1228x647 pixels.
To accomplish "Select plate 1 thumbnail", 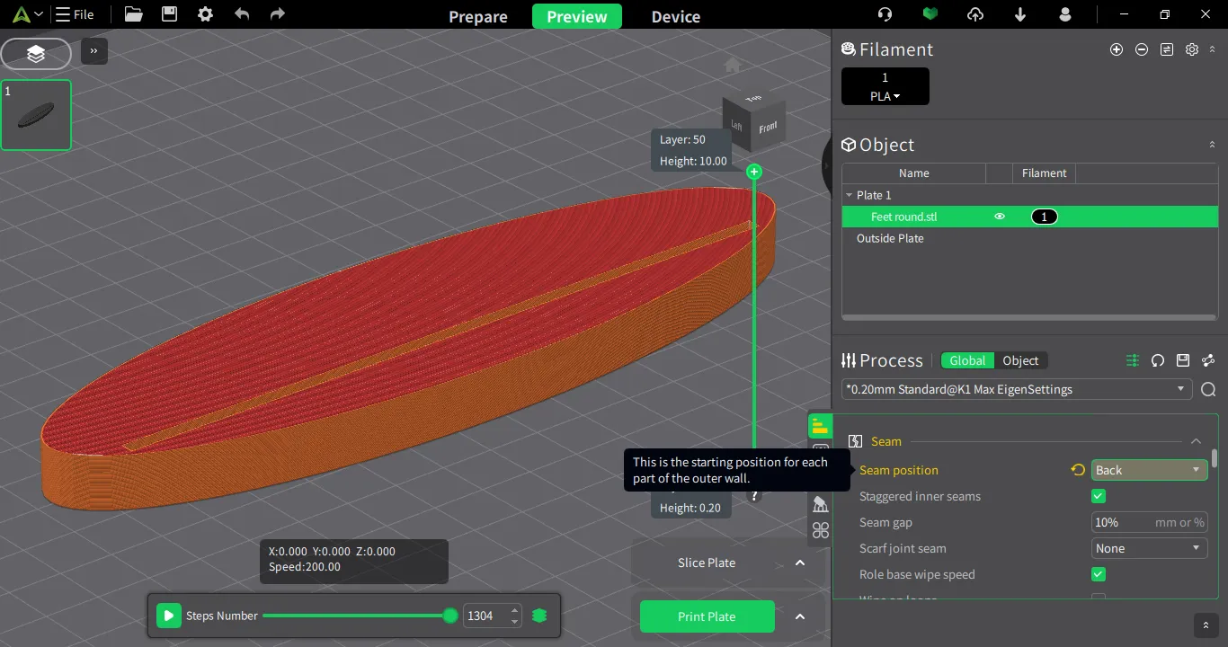I will click(x=36, y=115).
